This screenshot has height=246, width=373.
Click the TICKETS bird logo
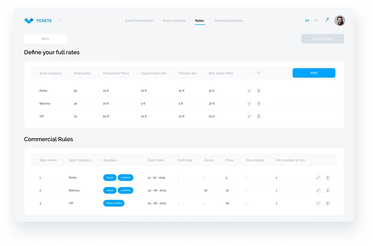point(29,20)
